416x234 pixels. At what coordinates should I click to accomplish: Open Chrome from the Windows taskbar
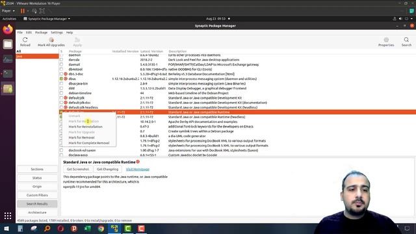tap(101, 228)
